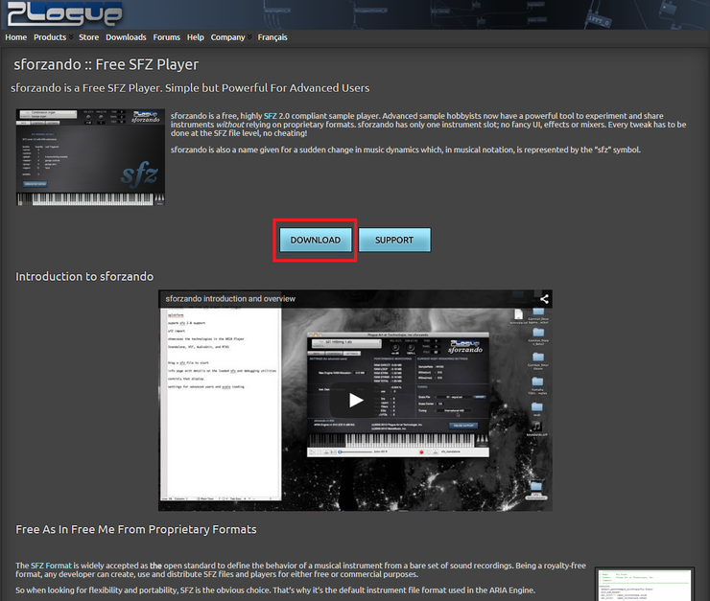Click the DOWNLOAD button
Screen dimensions: 710x601
click(x=315, y=240)
